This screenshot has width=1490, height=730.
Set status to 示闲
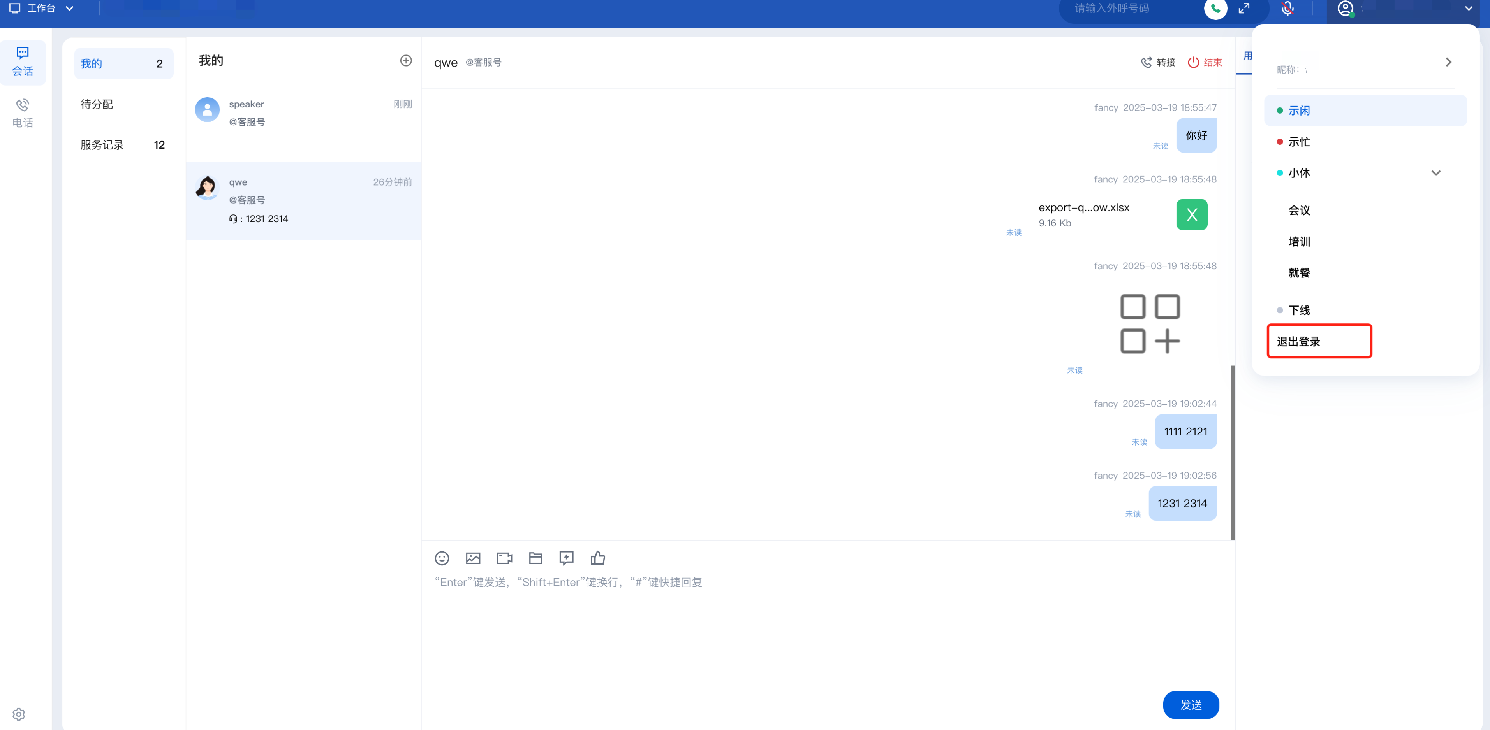click(x=1299, y=111)
